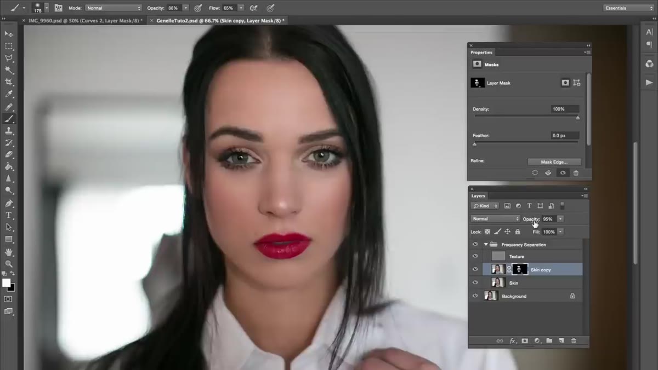Switch to IMG_9960.psd document tab
658x370 pixels.
tap(86, 20)
